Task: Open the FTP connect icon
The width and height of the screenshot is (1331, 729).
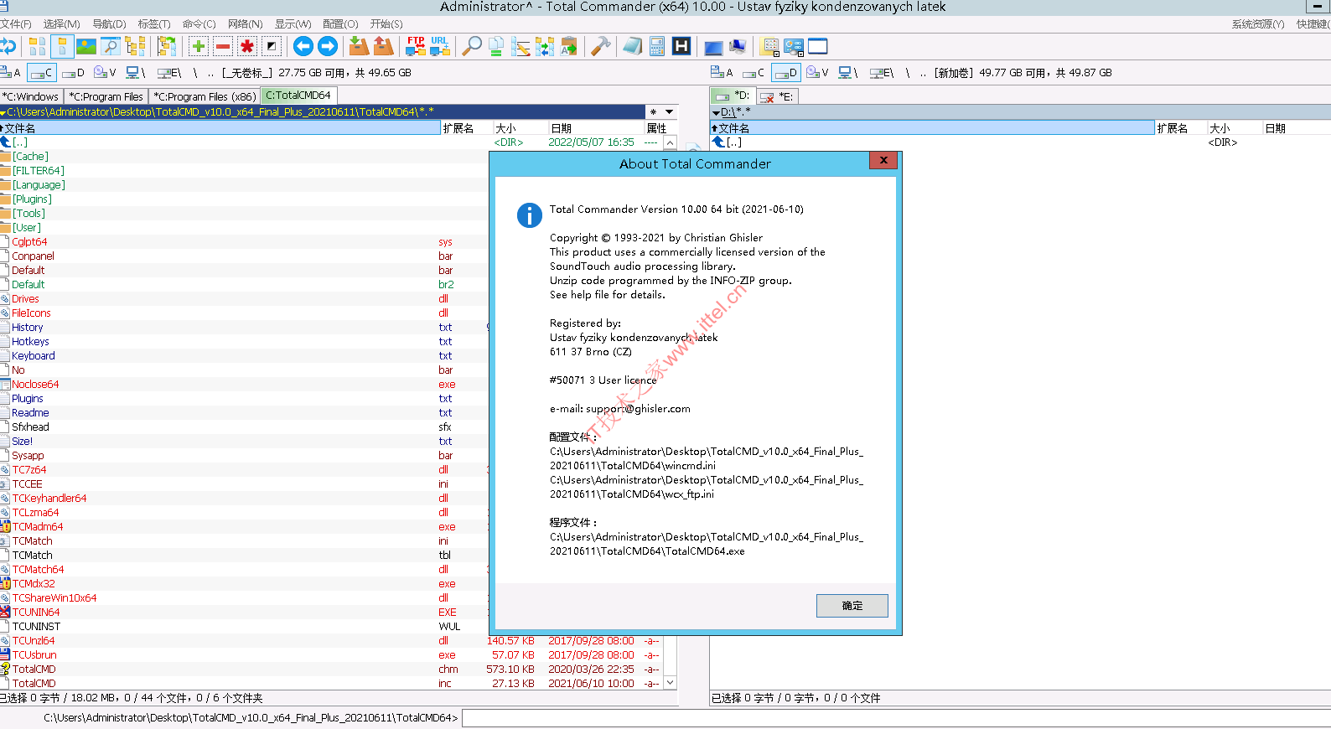Action: click(416, 46)
